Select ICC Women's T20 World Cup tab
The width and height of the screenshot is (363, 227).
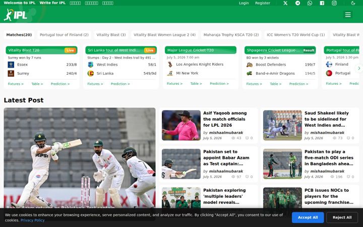295,35
